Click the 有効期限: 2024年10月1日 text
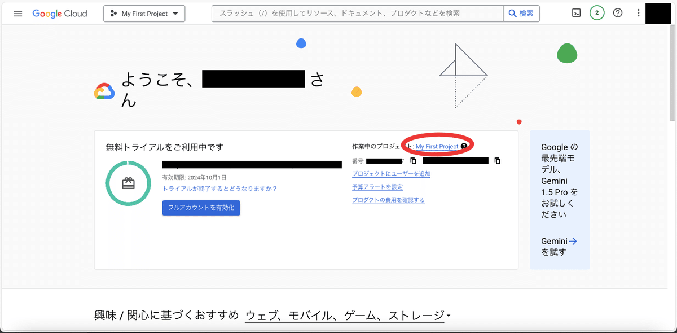Screen dimensions: 677x333 (x=195, y=177)
